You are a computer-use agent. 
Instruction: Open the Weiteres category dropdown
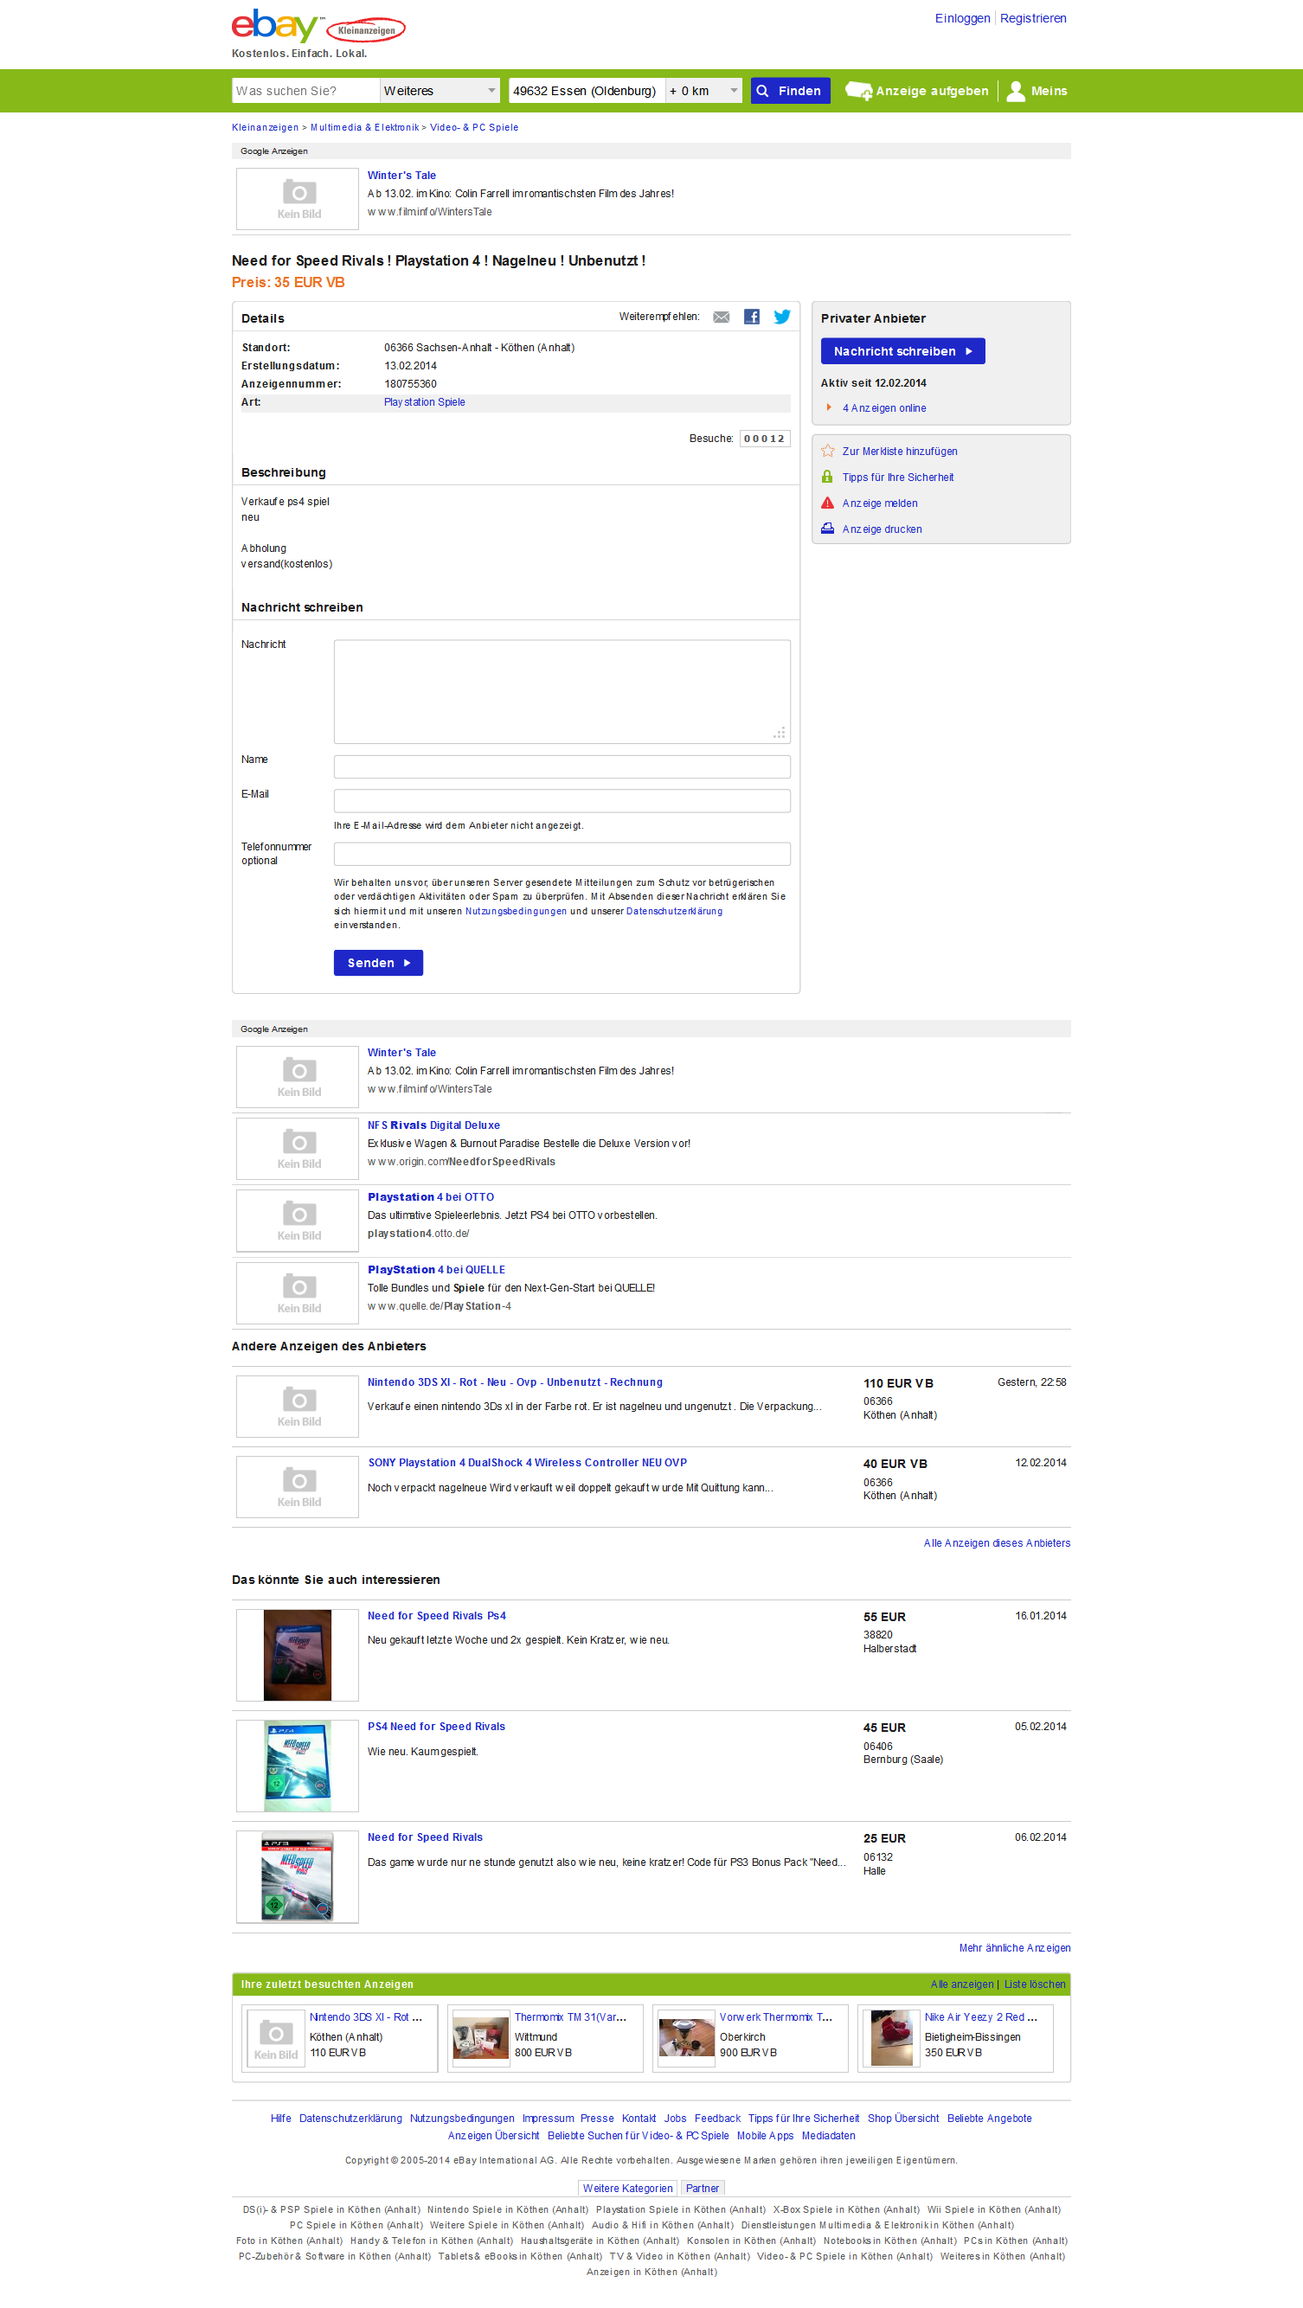click(440, 92)
